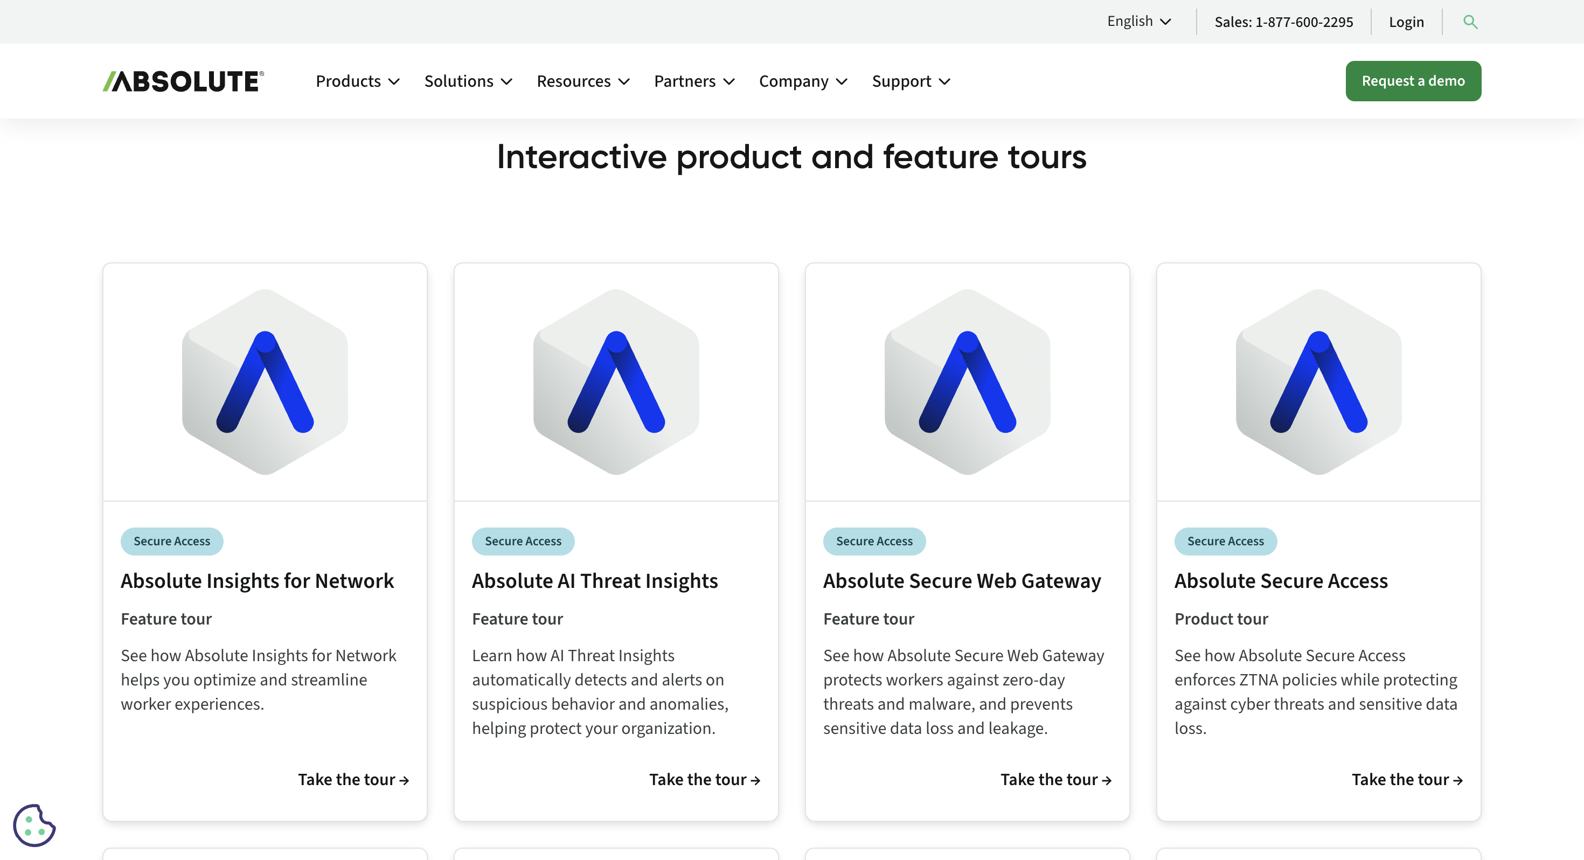Open the cookie preferences icon
The width and height of the screenshot is (1584, 860).
[36, 826]
